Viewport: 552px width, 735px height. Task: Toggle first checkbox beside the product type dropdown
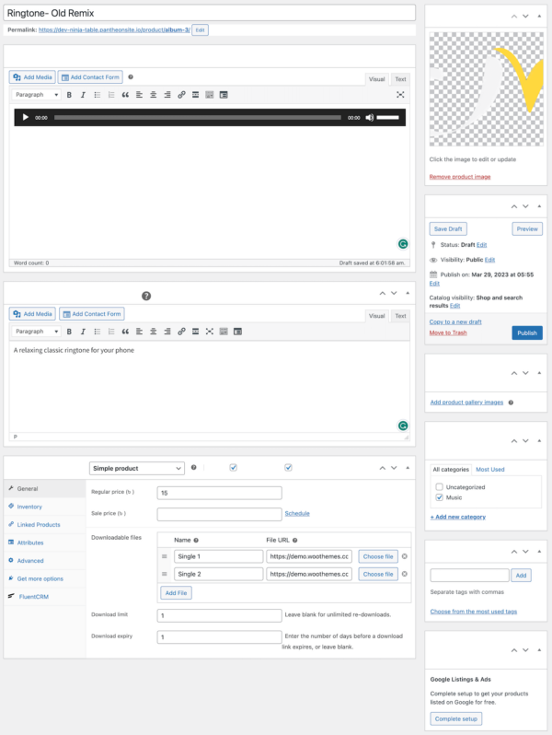click(x=233, y=468)
